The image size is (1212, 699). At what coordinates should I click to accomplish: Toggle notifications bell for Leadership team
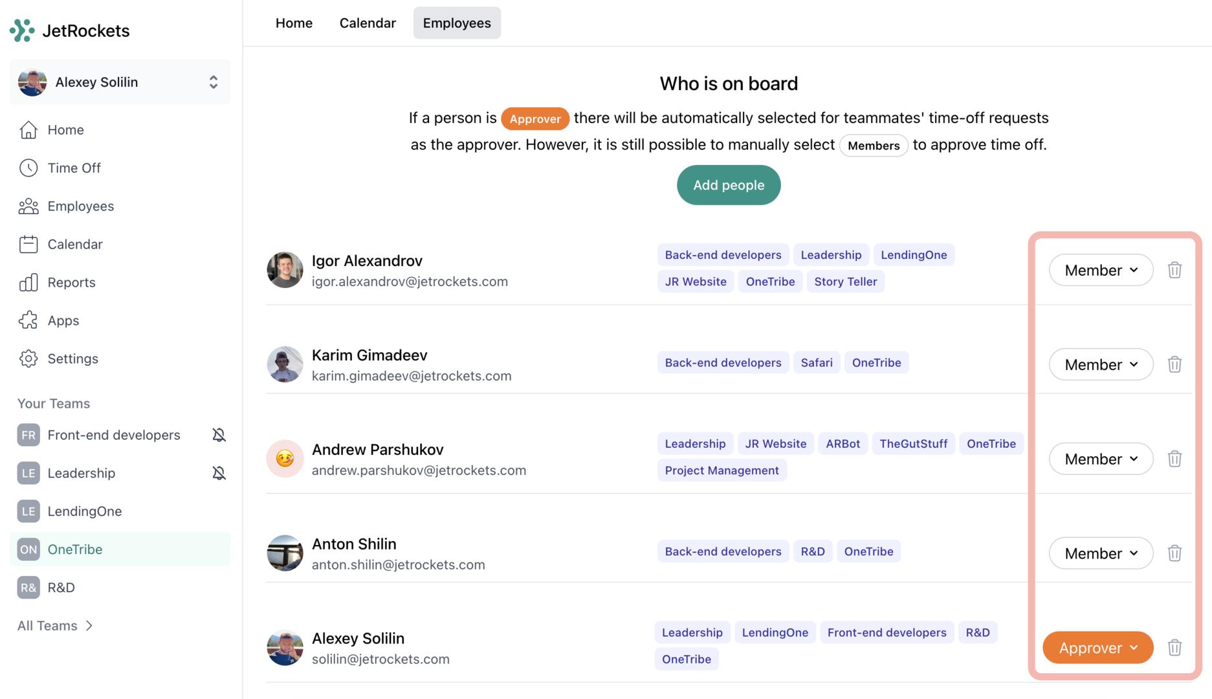pyautogui.click(x=219, y=473)
